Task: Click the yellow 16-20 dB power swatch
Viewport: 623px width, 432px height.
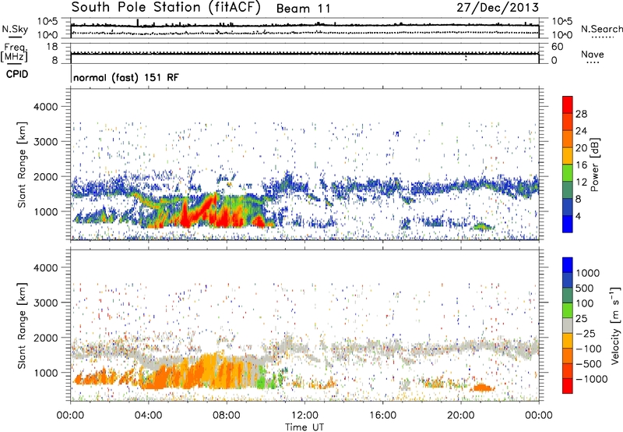Action: 568,155
